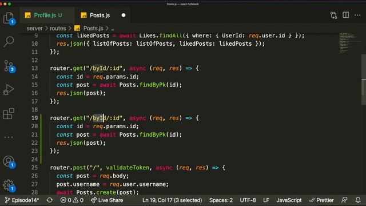Click 'likedPosts' constant on line 9
This screenshot has width=366, height=206.
(93, 35)
